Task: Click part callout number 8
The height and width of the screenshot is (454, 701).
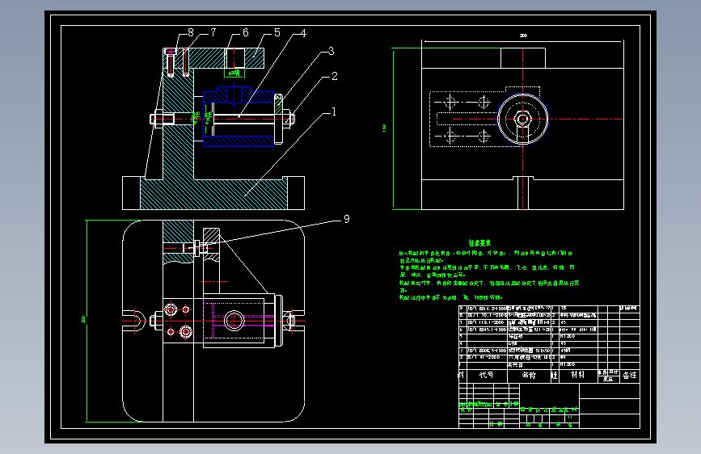Action: point(191,32)
